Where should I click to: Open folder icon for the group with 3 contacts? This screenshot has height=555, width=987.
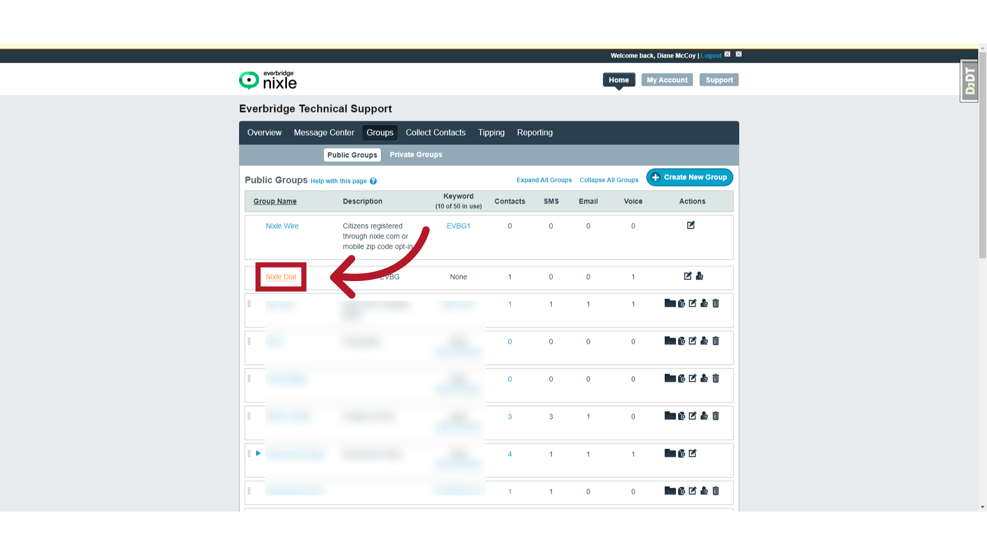click(x=670, y=416)
